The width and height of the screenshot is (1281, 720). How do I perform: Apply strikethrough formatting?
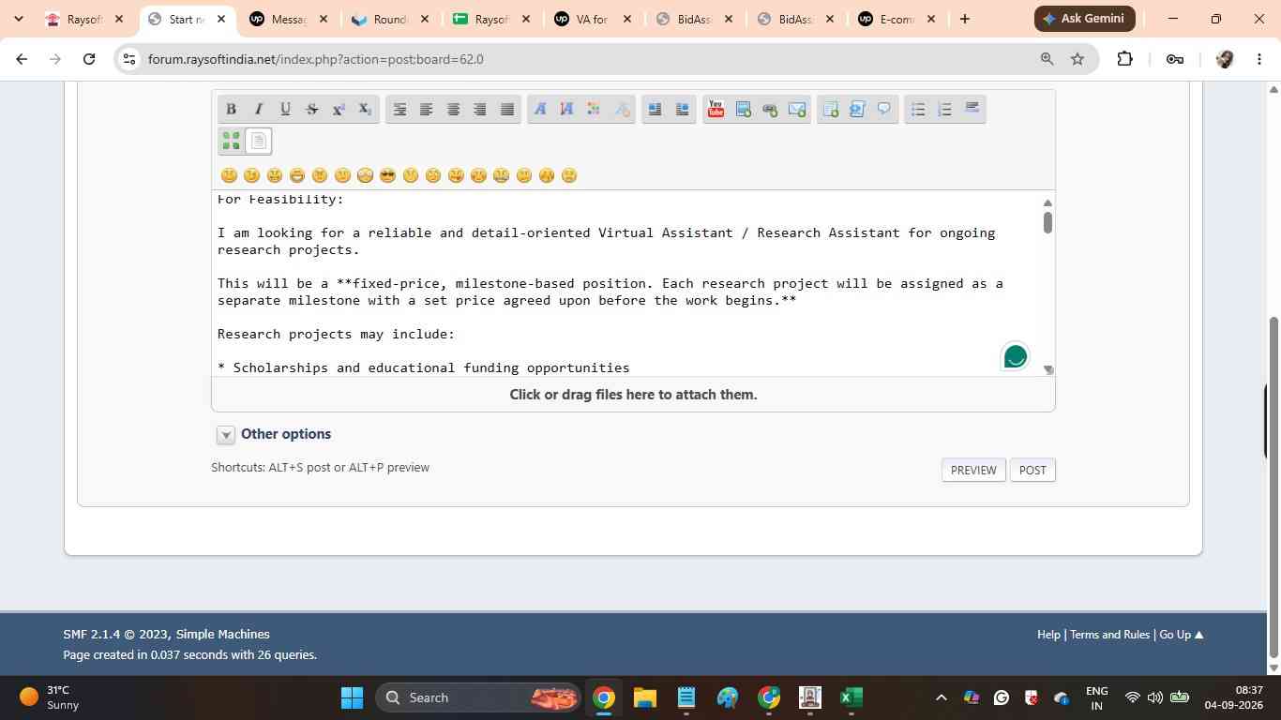[312, 109]
